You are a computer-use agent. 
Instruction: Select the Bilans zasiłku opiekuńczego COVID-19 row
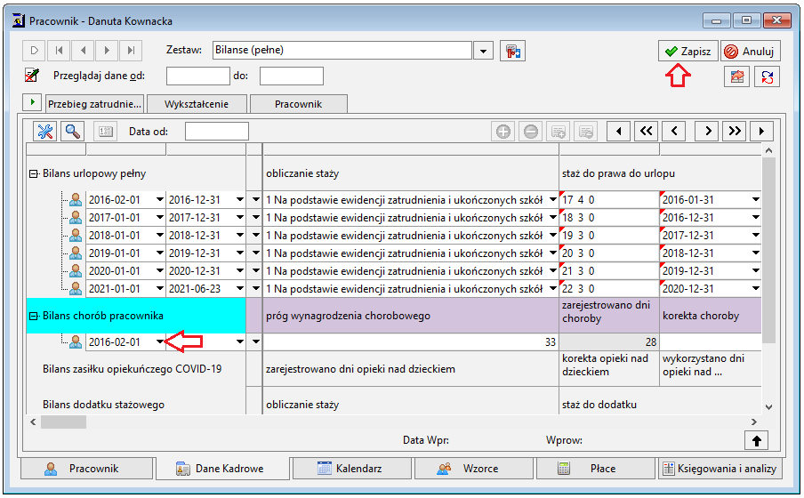point(132,369)
